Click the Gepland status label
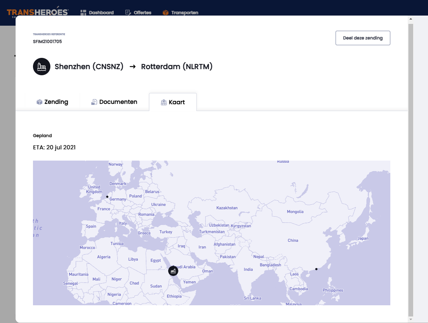The height and width of the screenshot is (323, 428). 42,136
